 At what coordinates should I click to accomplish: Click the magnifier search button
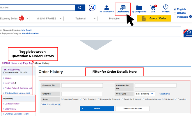(x=80, y=8)
